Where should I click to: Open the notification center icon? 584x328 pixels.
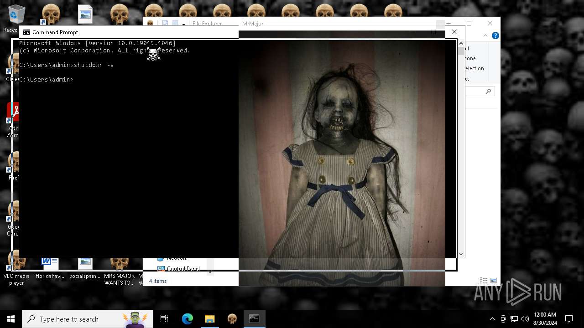click(569, 319)
